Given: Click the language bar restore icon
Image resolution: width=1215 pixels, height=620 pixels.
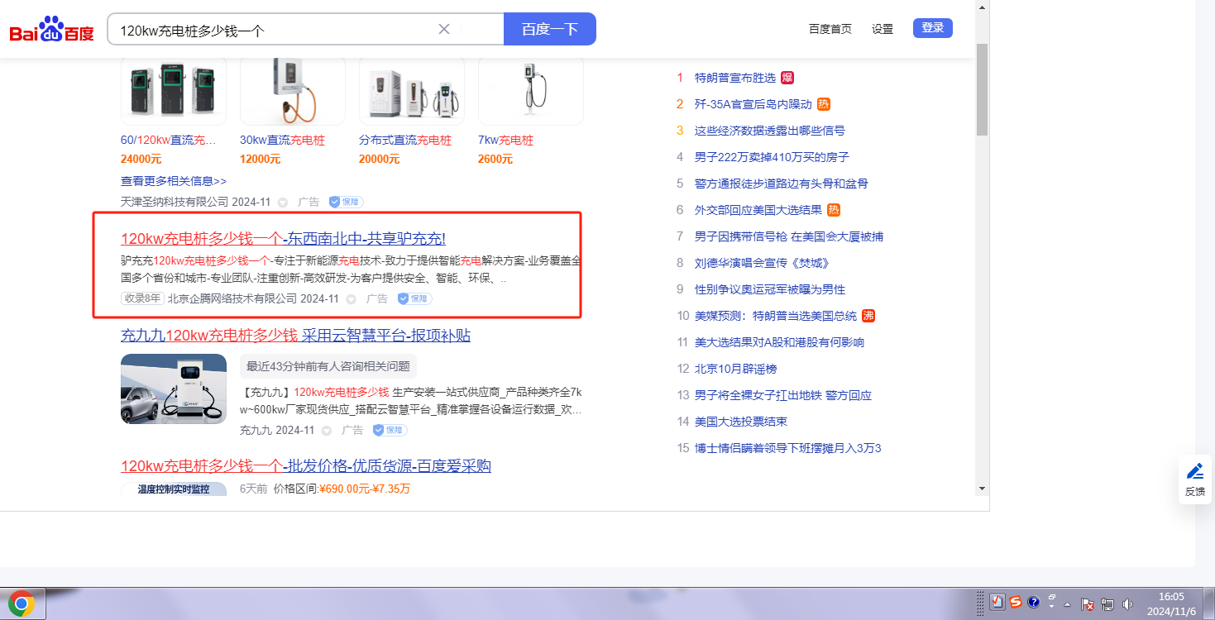Looking at the screenshot, I should (x=1053, y=597).
